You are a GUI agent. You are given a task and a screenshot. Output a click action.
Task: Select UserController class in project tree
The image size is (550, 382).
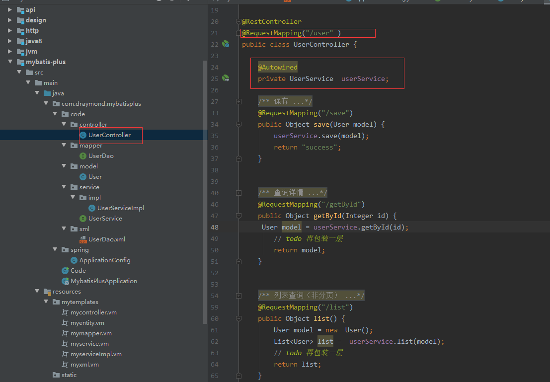click(x=109, y=135)
